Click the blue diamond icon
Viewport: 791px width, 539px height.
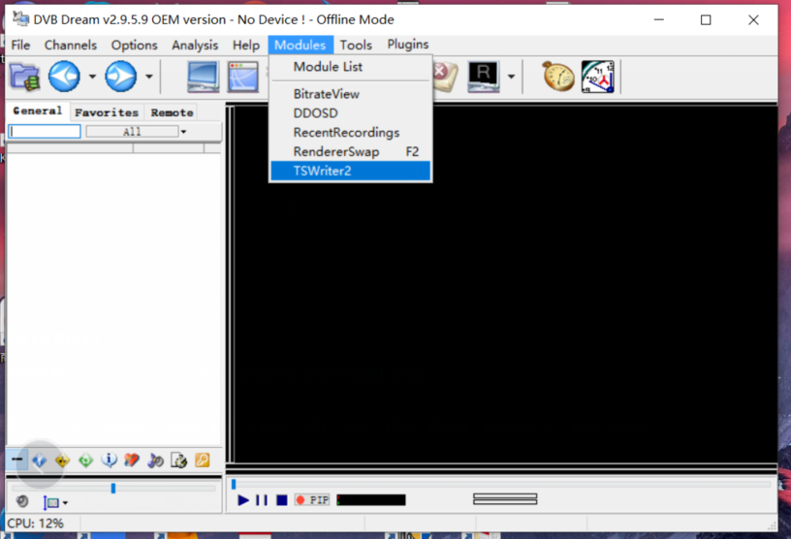(x=39, y=460)
